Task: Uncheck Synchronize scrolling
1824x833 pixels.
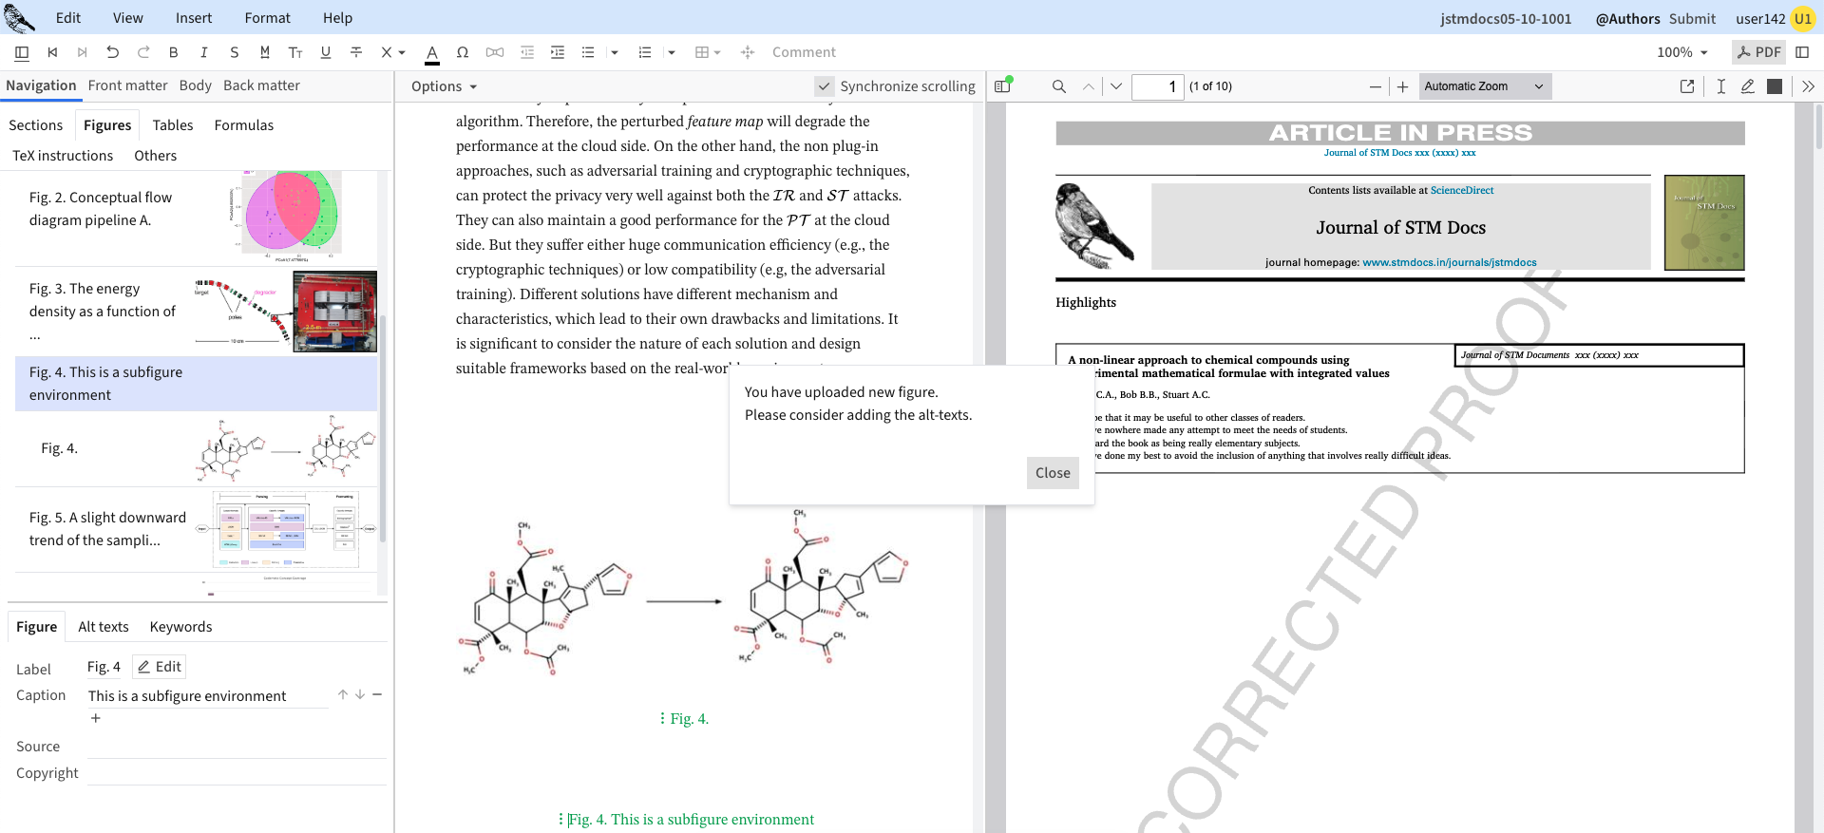Action: coord(824,86)
